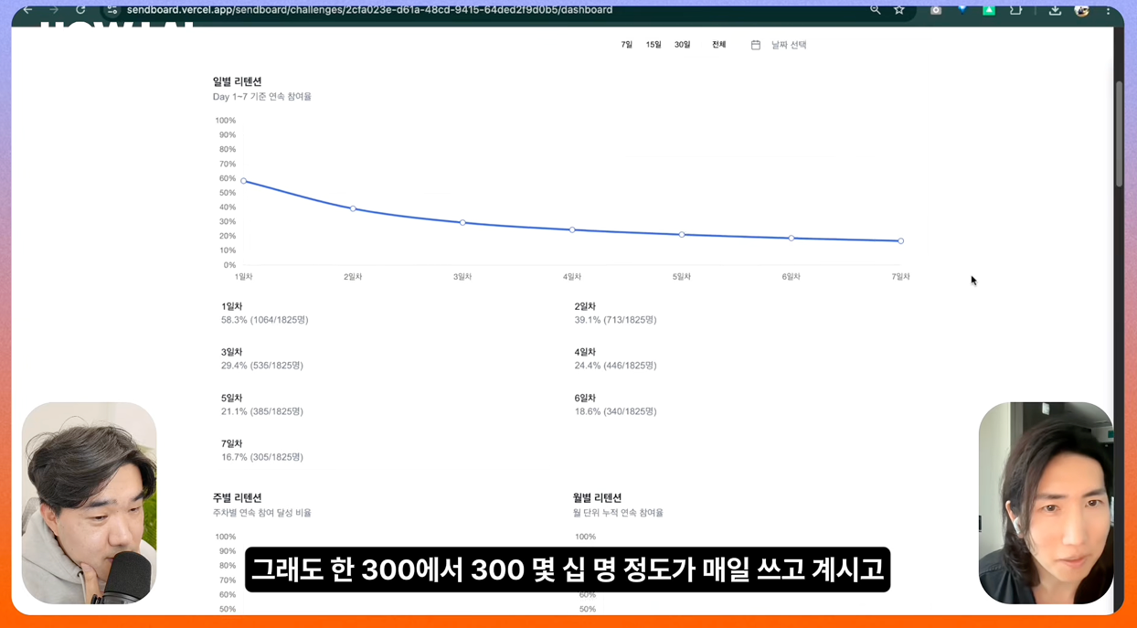This screenshot has height=628, width=1137.
Task: Toggle the 7일 retention filter
Action: coord(628,44)
